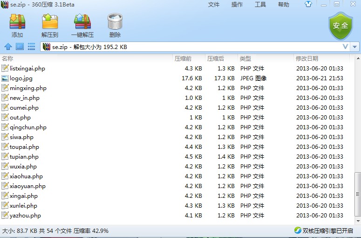The width and height of the screenshot is (361, 238).
Task: Click the V button in address bar
Action: 345,47
